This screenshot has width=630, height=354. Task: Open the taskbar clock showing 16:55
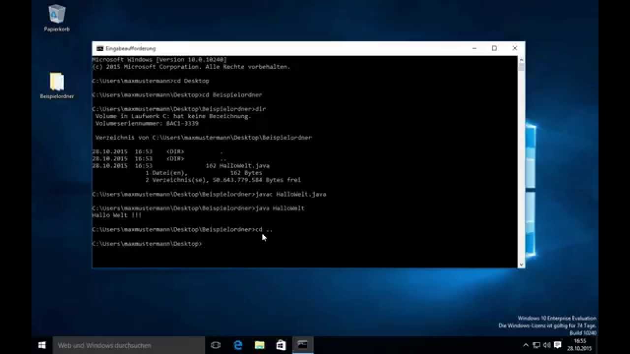click(579, 345)
